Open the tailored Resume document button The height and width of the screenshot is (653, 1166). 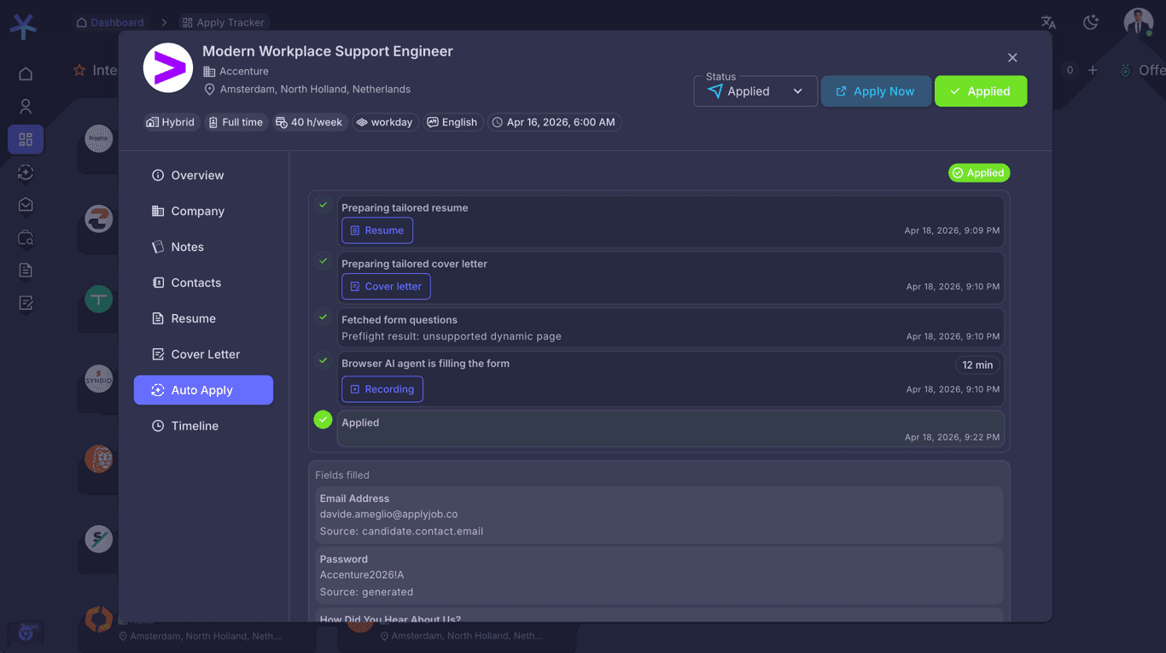pos(377,230)
